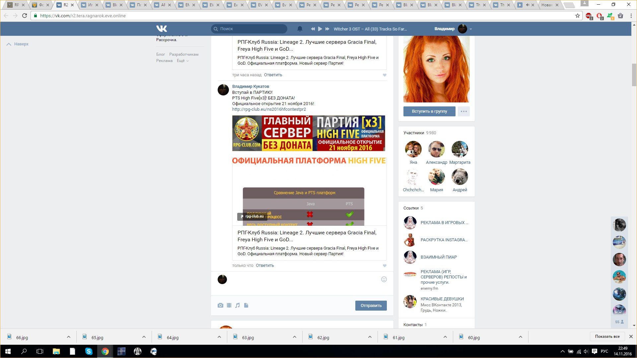The image size is (637, 358).
Task: Open the emoji smiley picker
Action: pos(384,279)
